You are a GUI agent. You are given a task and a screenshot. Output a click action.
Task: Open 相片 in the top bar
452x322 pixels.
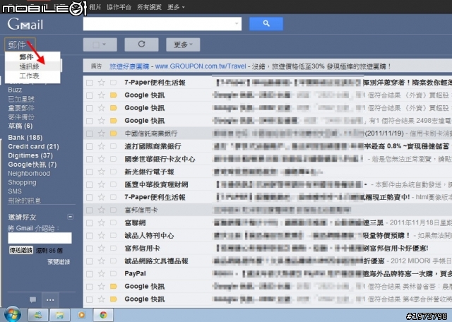pos(95,7)
